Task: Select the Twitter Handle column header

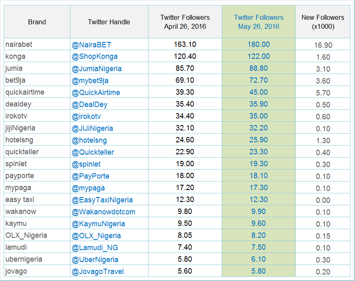Action: pos(109,22)
